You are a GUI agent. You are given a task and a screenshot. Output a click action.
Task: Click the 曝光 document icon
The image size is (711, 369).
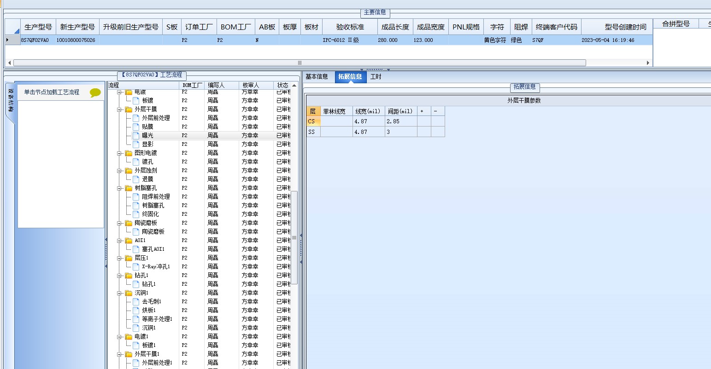[x=136, y=135]
